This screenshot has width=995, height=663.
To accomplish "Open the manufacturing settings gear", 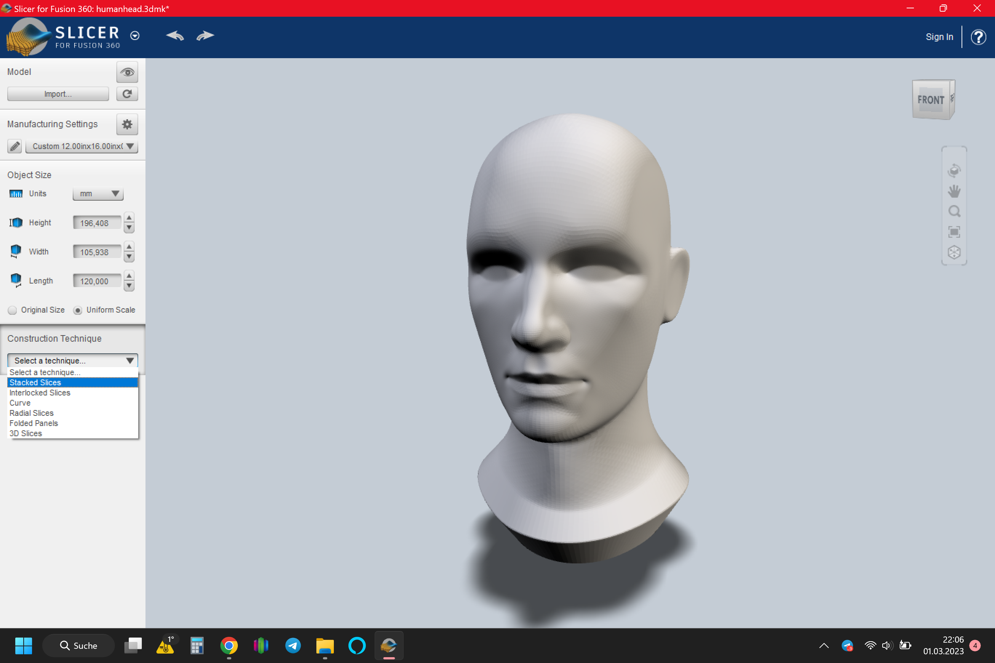I will point(127,124).
